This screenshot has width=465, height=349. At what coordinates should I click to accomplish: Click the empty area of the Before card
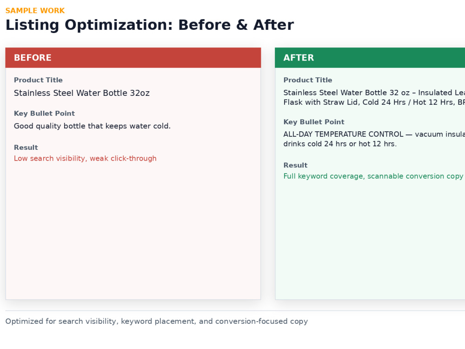133,231
